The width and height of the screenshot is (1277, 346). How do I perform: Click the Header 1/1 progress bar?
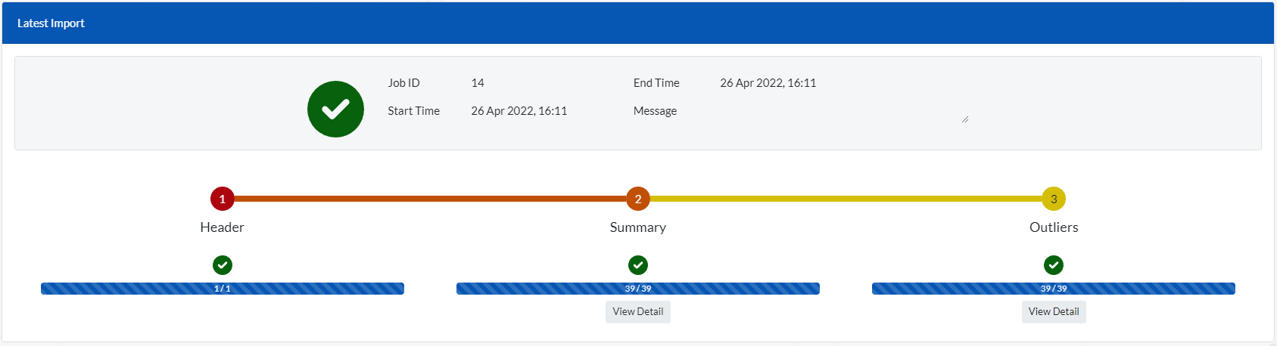pos(223,289)
